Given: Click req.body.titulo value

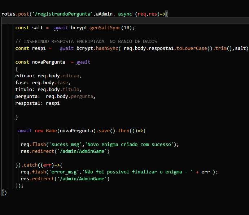Looking at the screenshot, I should pyautogui.click(x=58, y=90).
